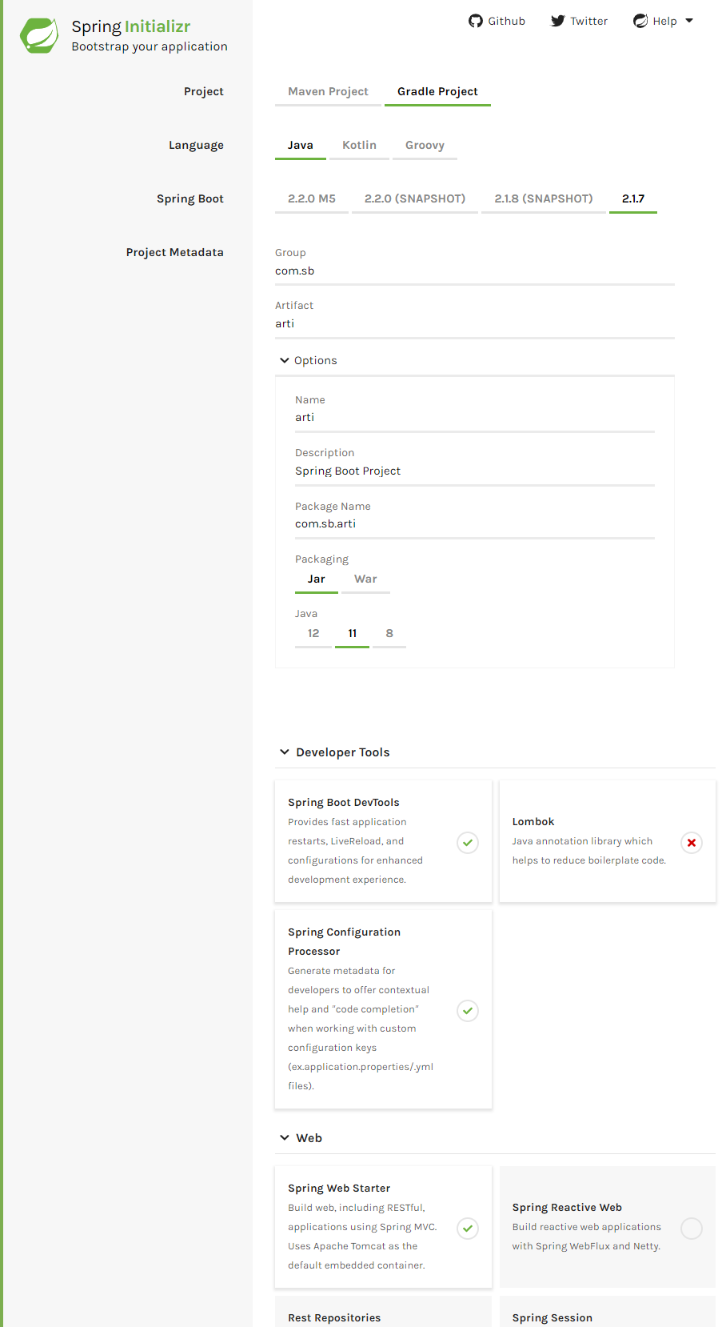Collapse the Web section
The image size is (722, 1327).
[x=301, y=1138]
